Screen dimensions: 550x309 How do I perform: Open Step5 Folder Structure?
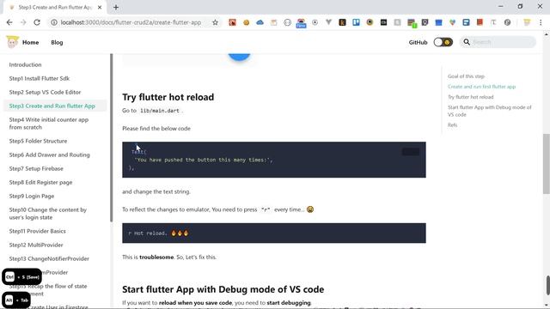(38, 141)
